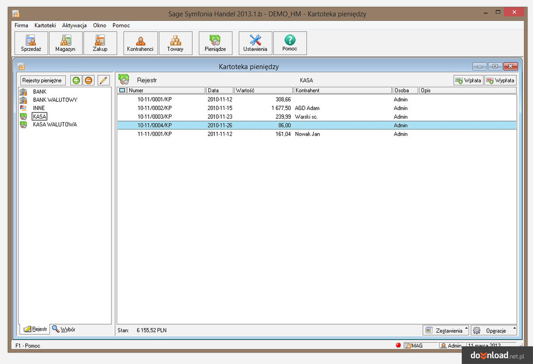Viewport: 533px width, 364px height.
Task: Select the INNE register
Action: tap(39, 108)
